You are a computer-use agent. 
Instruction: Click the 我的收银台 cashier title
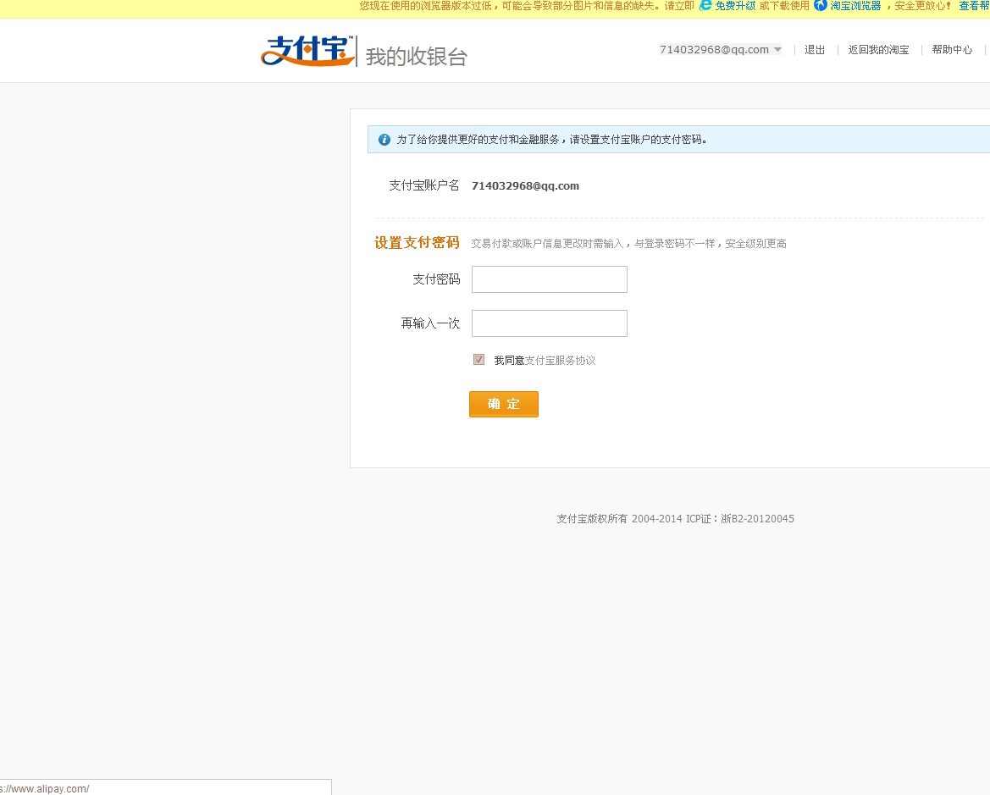pos(416,56)
